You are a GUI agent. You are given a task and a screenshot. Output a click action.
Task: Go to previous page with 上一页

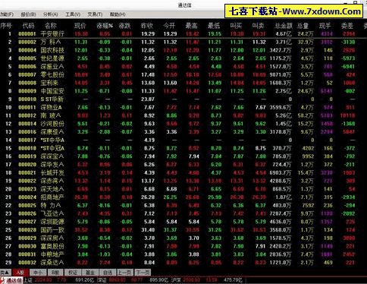point(125,273)
